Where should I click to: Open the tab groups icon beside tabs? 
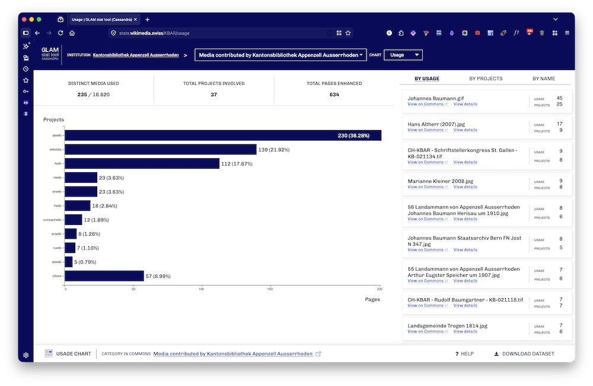click(x=60, y=20)
